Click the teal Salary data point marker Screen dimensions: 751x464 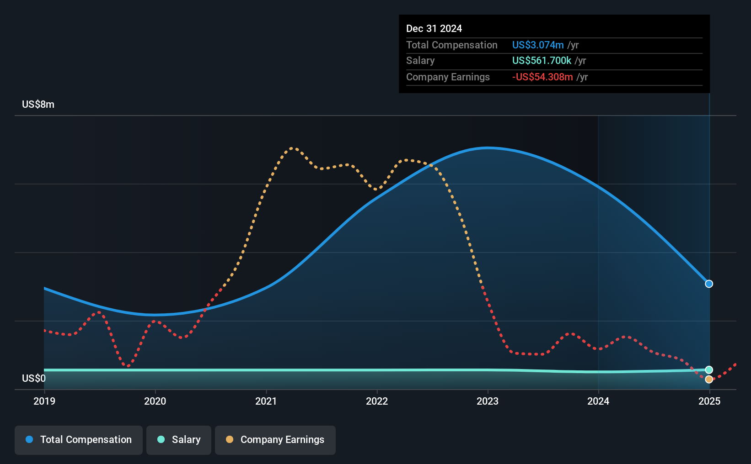(709, 370)
